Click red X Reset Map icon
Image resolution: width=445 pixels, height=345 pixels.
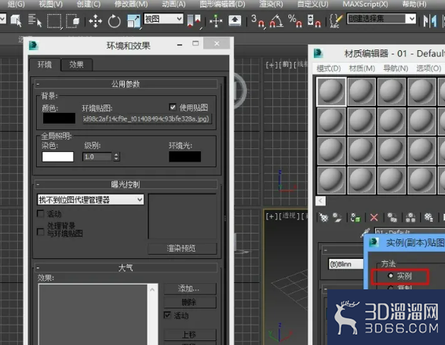(374, 217)
